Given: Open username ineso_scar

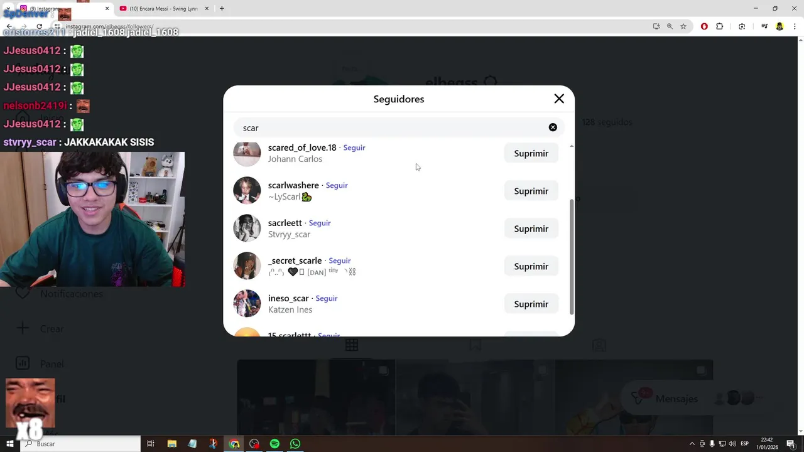Looking at the screenshot, I should pyautogui.click(x=288, y=298).
